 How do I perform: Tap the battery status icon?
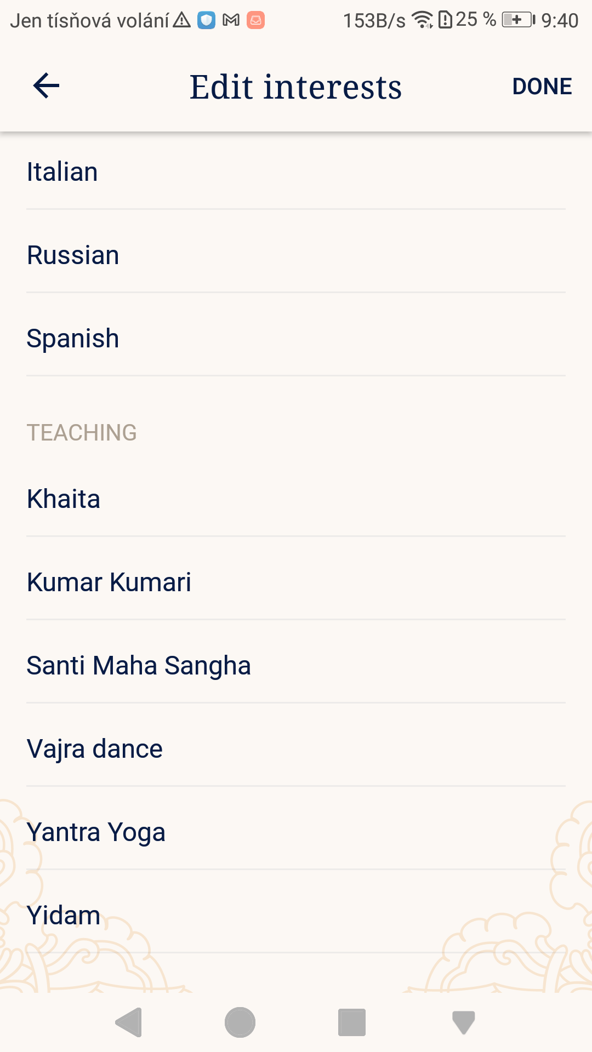tap(518, 20)
